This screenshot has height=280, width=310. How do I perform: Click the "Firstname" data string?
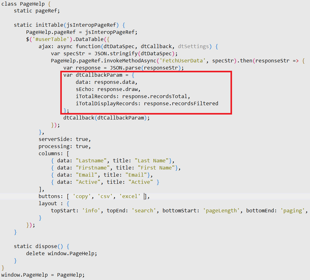point(93,168)
